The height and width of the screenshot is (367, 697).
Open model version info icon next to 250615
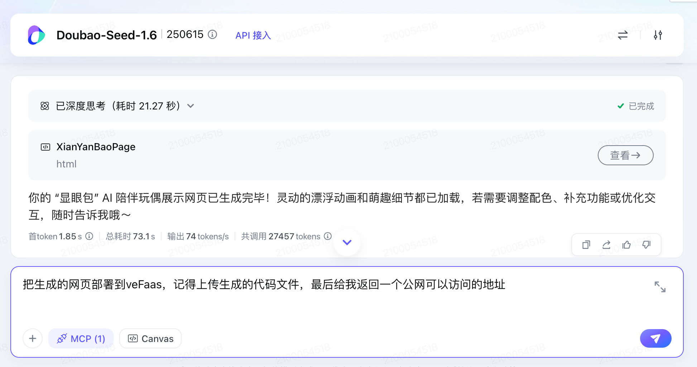(x=212, y=34)
